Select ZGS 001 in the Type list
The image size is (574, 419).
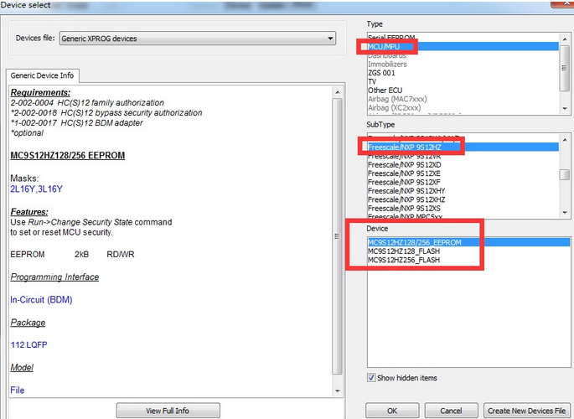(x=463, y=73)
